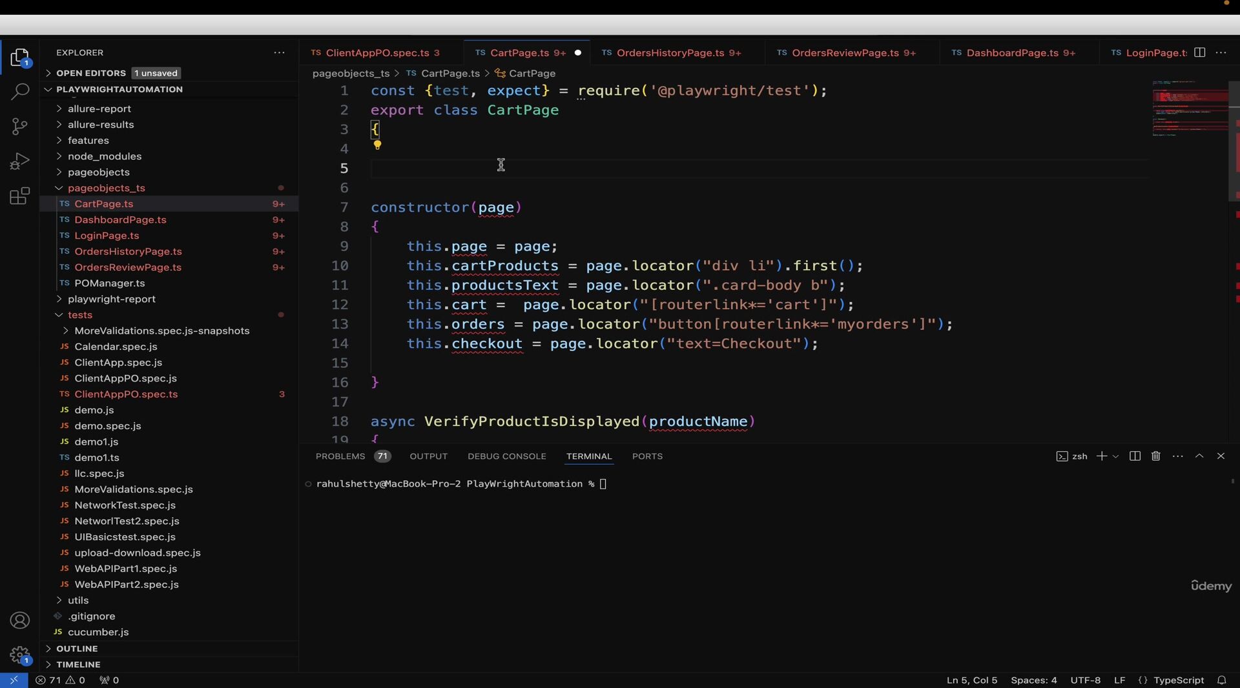Image resolution: width=1240 pixels, height=688 pixels.
Task: Open the Source Control view
Action: point(20,126)
